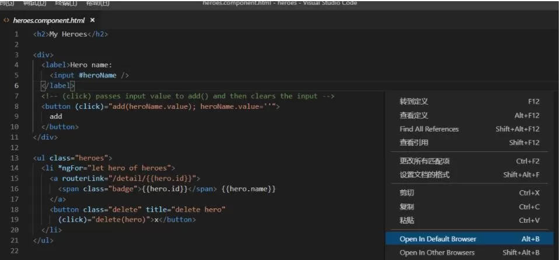Click line number 13 in the gutter
This screenshot has width=560, height=260.
click(x=15, y=158)
